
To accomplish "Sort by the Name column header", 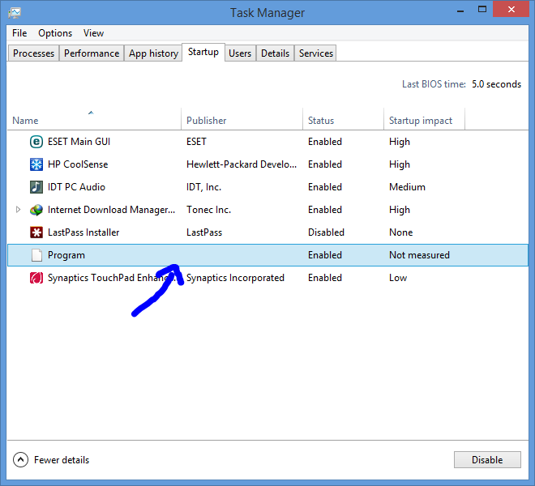I will click(x=94, y=121).
